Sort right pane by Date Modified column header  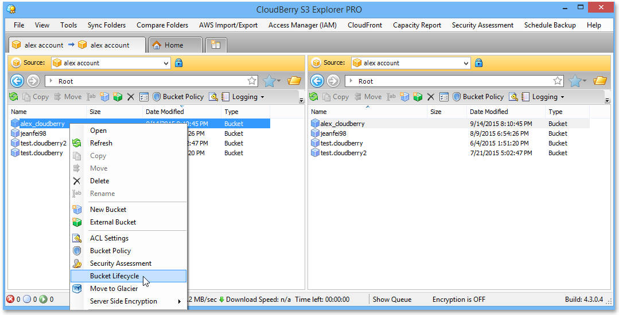coord(506,112)
